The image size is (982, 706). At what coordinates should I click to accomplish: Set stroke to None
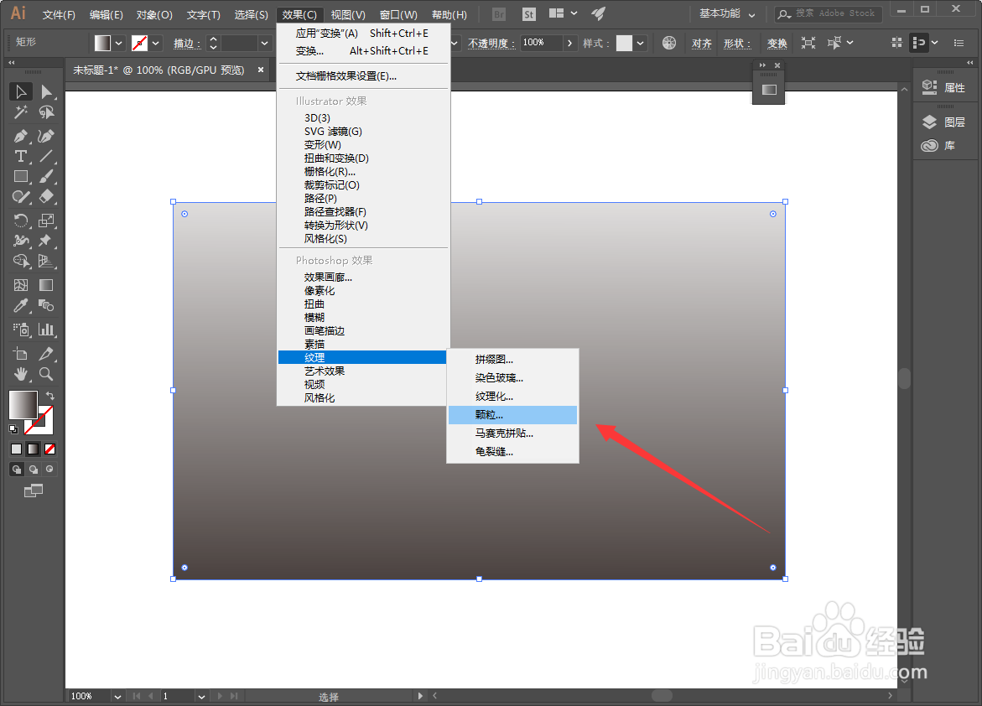[49, 449]
